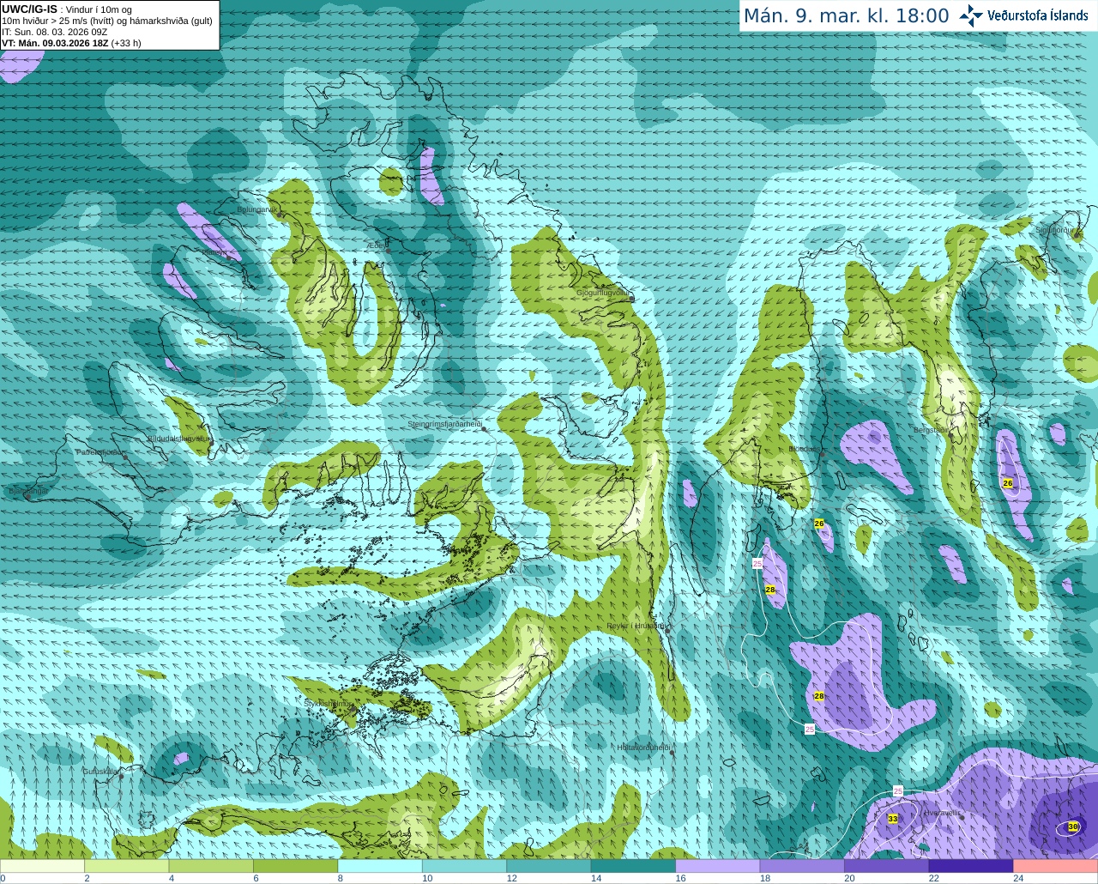
Task: Click the Reykir í Hrútafirði station label
Action: pos(635,627)
